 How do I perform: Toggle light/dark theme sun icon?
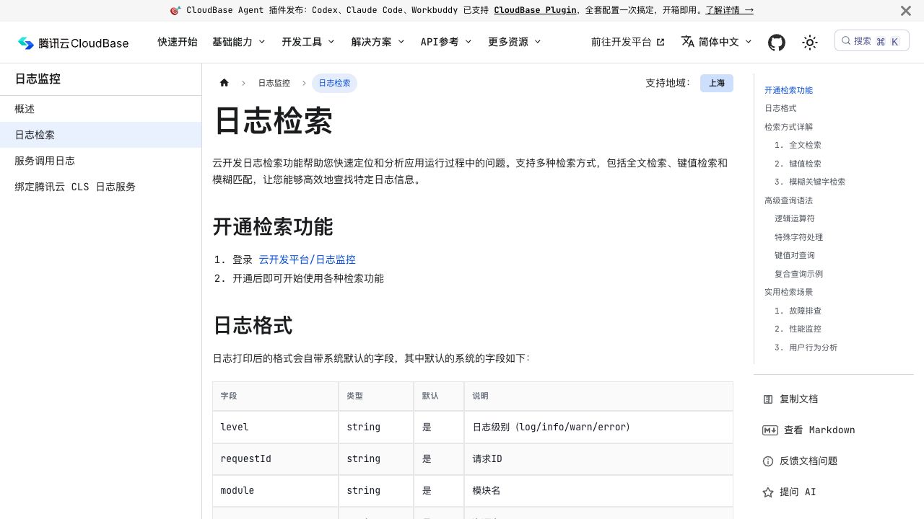pyautogui.click(x=810, y=43)
